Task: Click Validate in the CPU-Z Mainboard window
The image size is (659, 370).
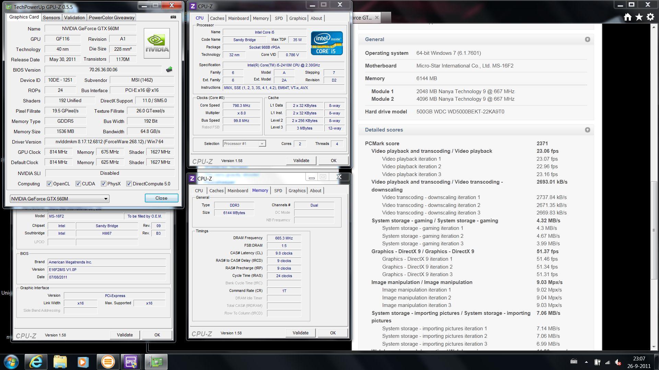Action: click(125, 335)
